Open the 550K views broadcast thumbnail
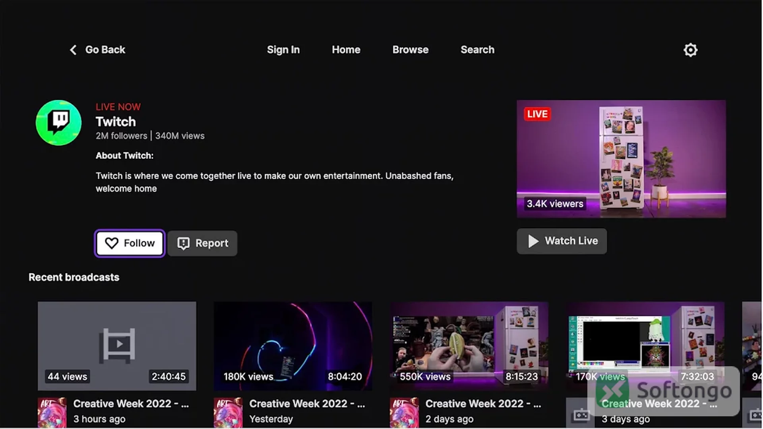This screenshot has width=763, height=429. click(469, 346)
